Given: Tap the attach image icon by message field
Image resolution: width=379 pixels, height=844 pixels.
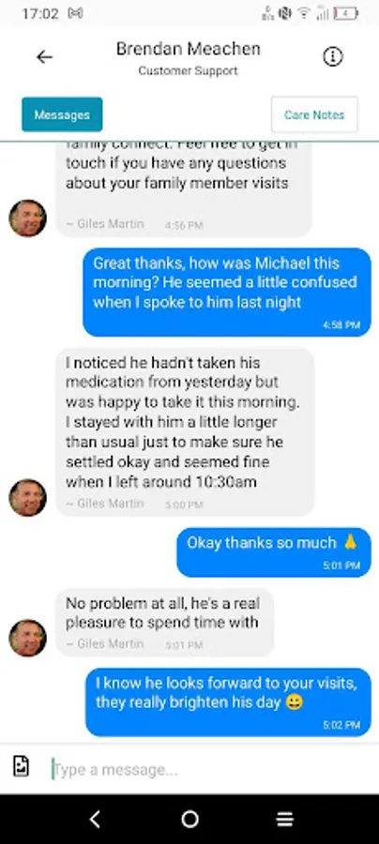Looking at the screenshot, I should coord(21,766).
